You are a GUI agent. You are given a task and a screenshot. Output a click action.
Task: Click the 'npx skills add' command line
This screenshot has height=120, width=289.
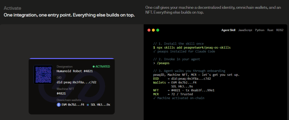(x=192, y=47)
